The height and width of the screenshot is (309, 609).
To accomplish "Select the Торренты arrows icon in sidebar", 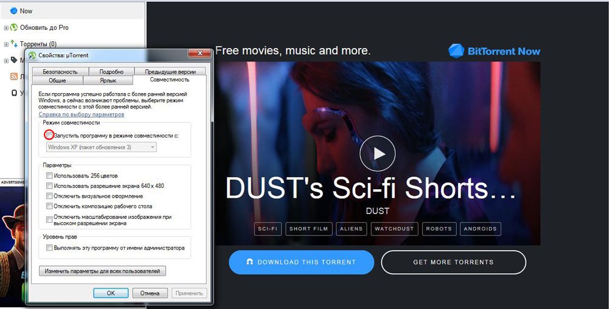I will (14, 44).
